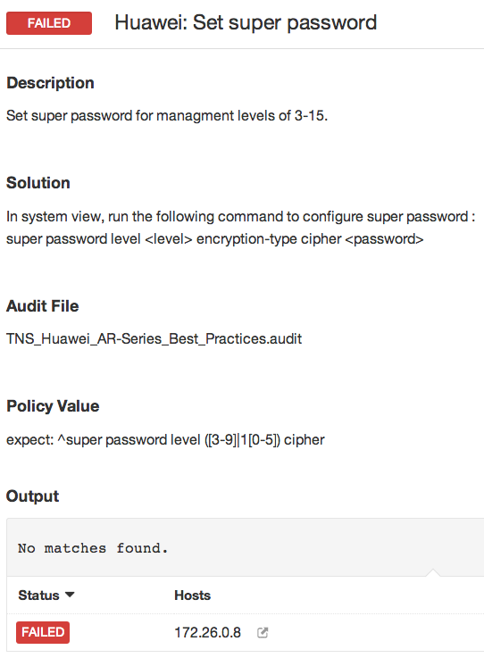Click the 'No matches found.' output text
Image resolution: width=484 pixels, height=658 pixels.
[93, 548]
